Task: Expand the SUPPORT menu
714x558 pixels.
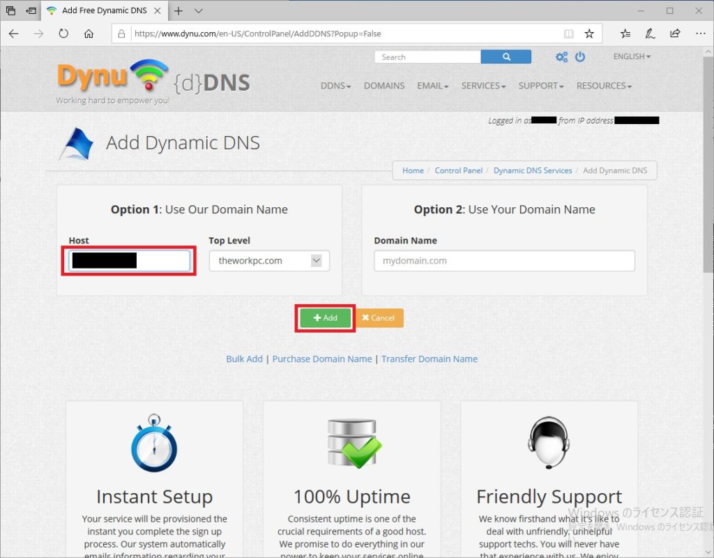Action: (541, 86)
